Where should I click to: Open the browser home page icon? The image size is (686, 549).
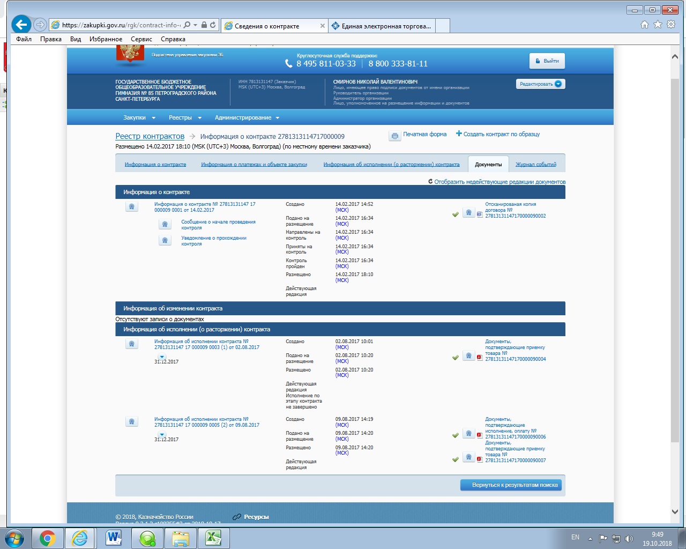645,25
